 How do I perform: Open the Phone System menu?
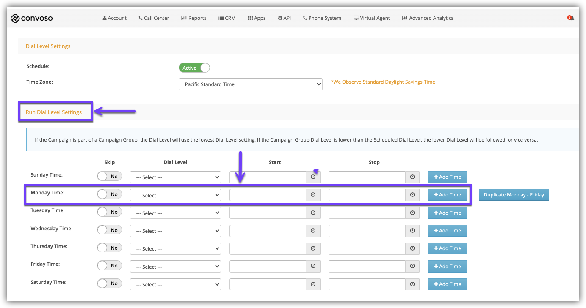322,18
